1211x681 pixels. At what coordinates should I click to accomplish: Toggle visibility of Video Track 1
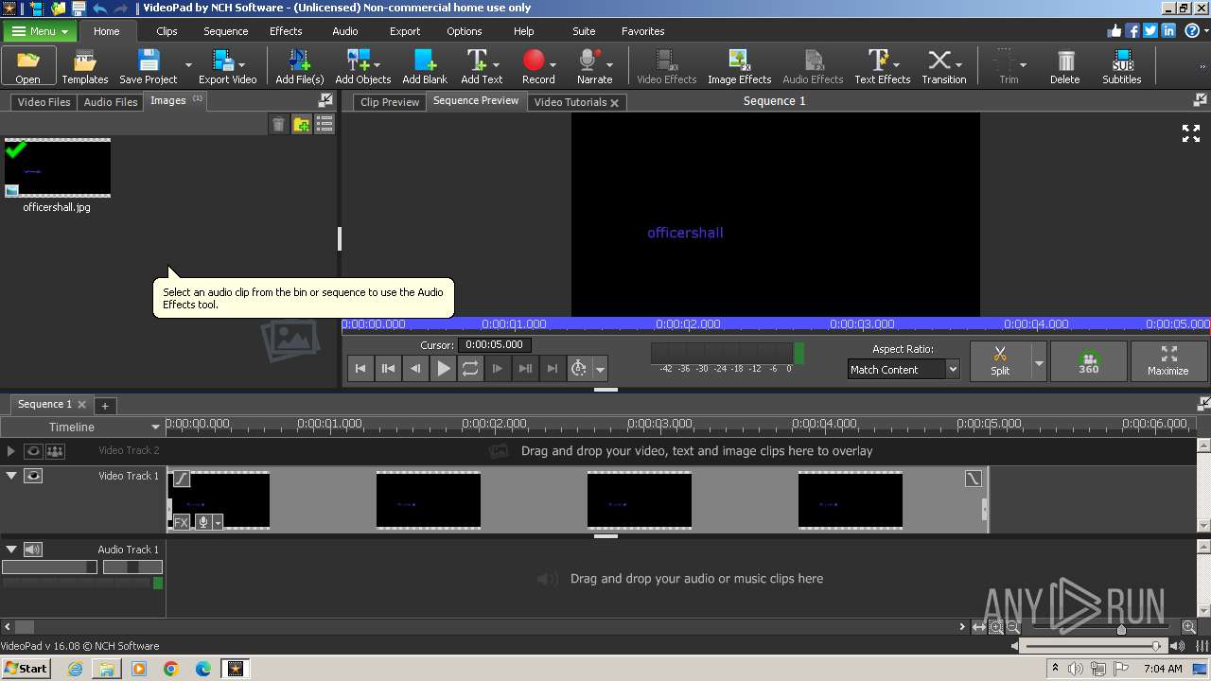click(x=33, y=476)
